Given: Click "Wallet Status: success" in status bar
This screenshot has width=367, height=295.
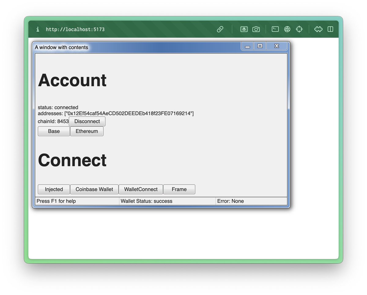Looking at the screenshot, I should tap(146, 201).
